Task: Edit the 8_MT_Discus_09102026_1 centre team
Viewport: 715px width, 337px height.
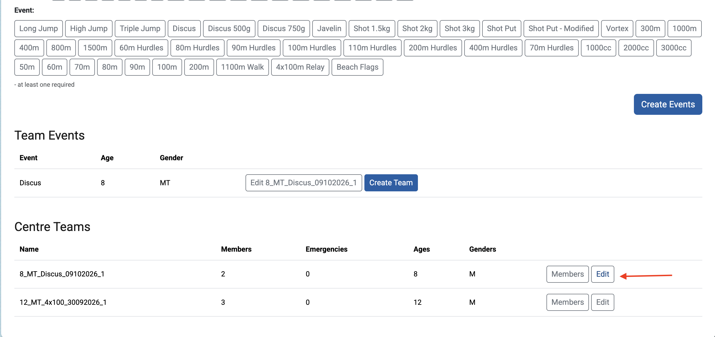Action: tap(602, 274)
